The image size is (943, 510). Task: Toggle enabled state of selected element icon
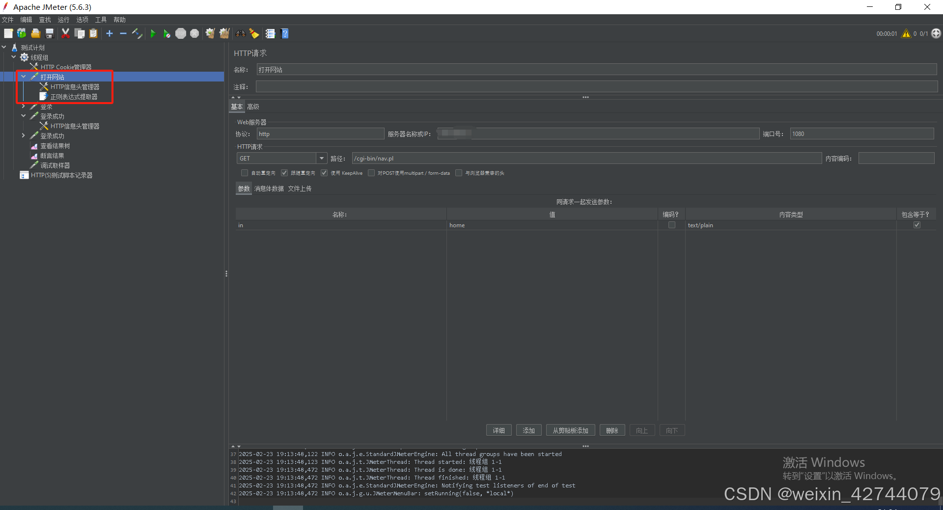tap(137, 33)
